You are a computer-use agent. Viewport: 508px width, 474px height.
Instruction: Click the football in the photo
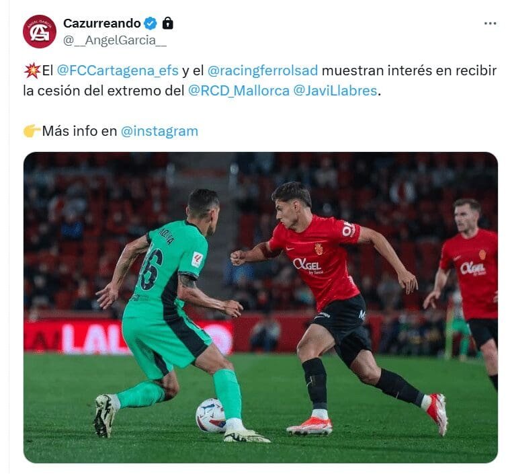point(211,416)
